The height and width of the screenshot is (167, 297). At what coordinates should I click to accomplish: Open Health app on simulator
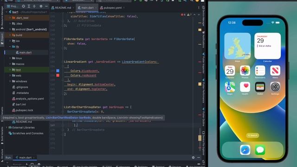pyautogui.click(x=245, y=87)
